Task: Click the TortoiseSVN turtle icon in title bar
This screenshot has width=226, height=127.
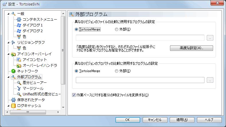Action: 5,4
